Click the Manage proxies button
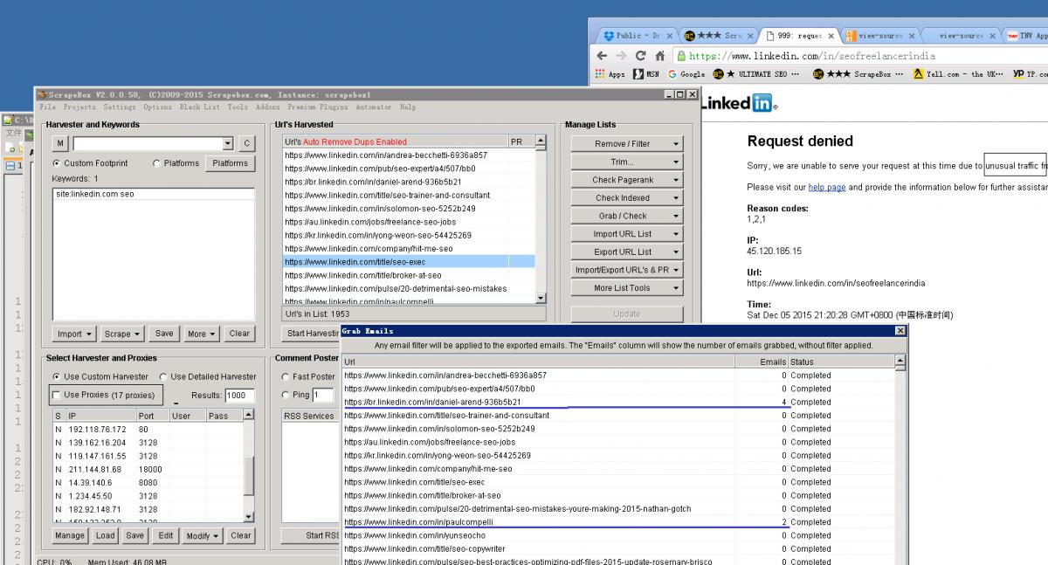This screenshot has height=565, width=1048. [70, 535]
